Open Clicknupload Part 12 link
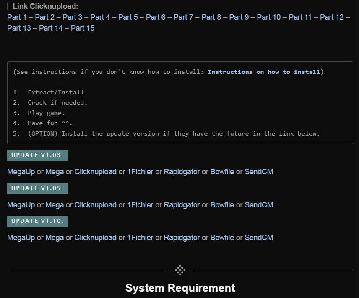The image size is (359, 298). click(331, 17)
